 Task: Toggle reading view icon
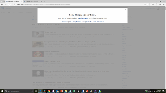point(144,4)
